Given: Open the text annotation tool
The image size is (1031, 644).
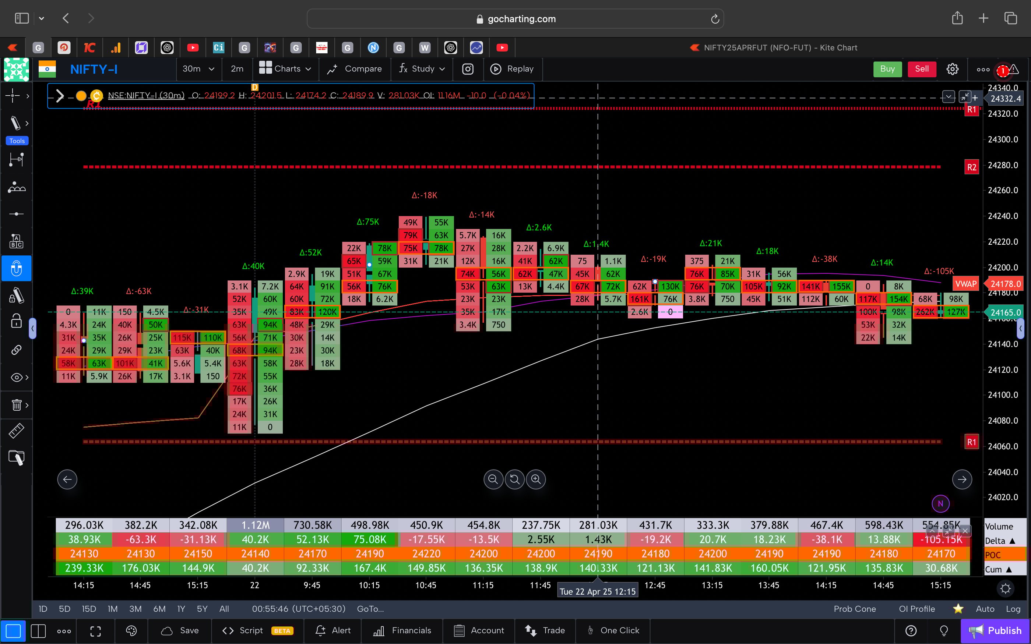Looking at the screenshot, I should click(x=16, y=241).
